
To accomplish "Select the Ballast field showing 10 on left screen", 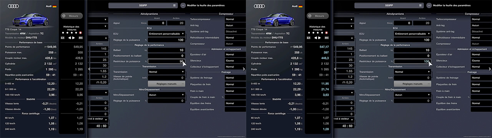I will point(166,50).
